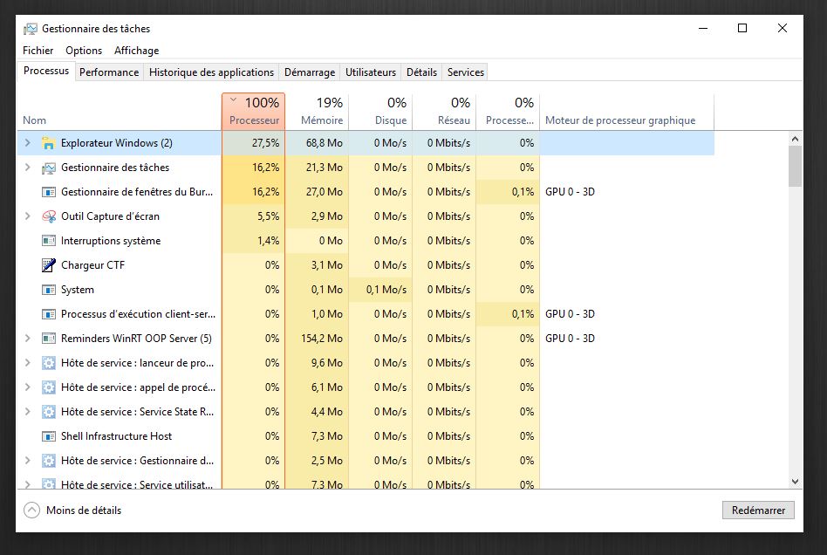This screenshot has width=827, height=555.
Task: Select the System process name
Action: click(78, 290)
